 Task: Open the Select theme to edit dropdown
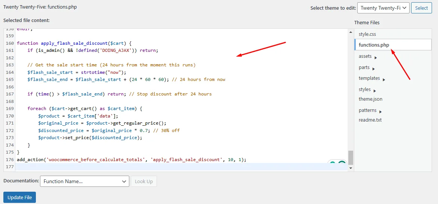[383, 8]
